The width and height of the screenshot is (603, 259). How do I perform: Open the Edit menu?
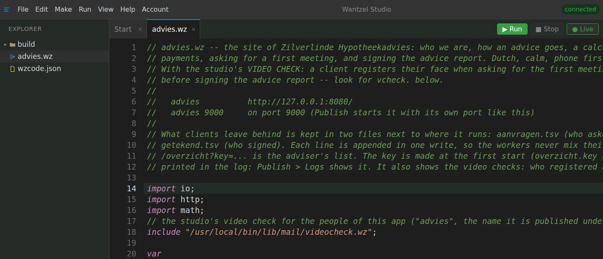click(41, 9)
